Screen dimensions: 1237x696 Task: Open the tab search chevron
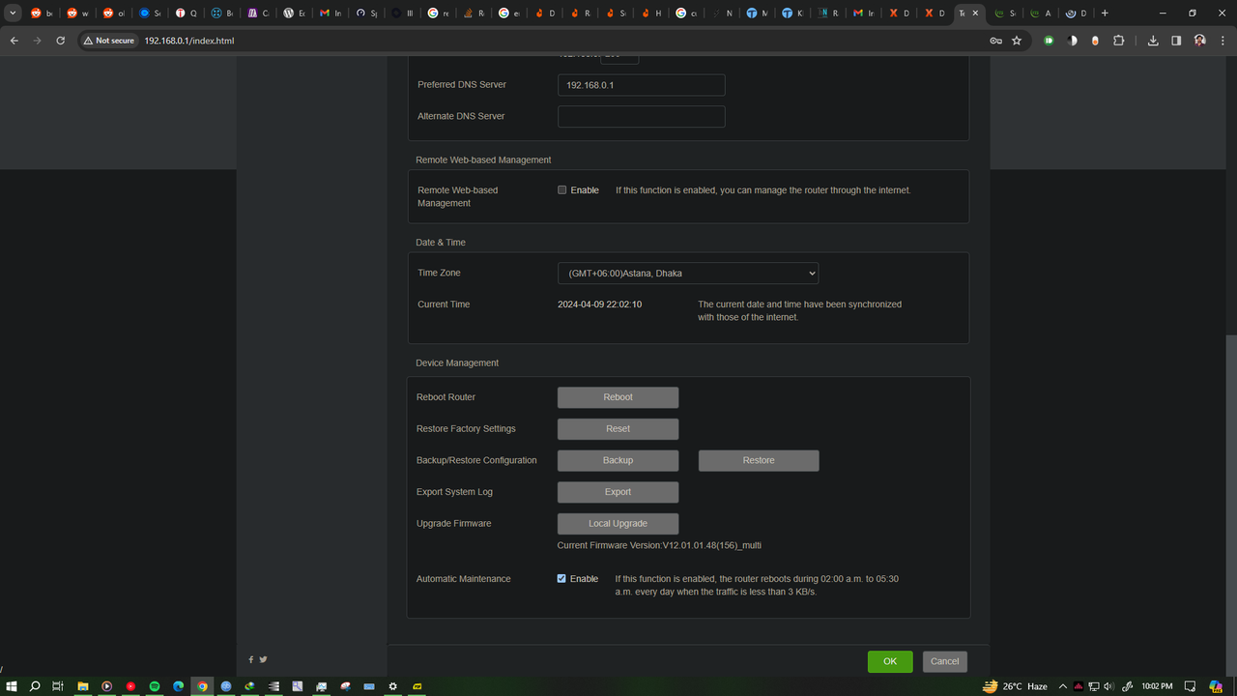click(x=14, y=14)
